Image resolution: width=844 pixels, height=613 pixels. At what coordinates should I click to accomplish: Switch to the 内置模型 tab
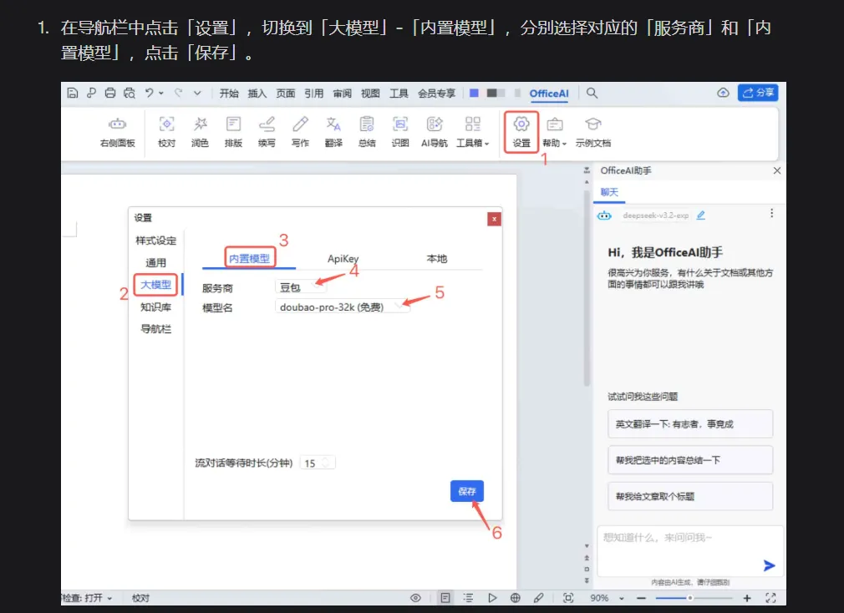click(250, 257)
